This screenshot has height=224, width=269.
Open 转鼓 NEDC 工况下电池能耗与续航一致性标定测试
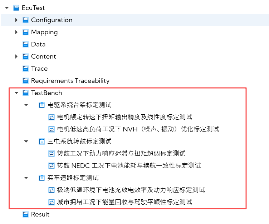pos(129,166)
